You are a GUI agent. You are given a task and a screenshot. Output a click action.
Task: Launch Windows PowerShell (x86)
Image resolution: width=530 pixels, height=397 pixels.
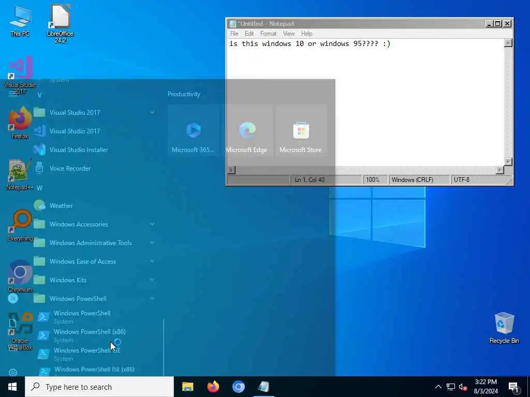tap(90, 335)
